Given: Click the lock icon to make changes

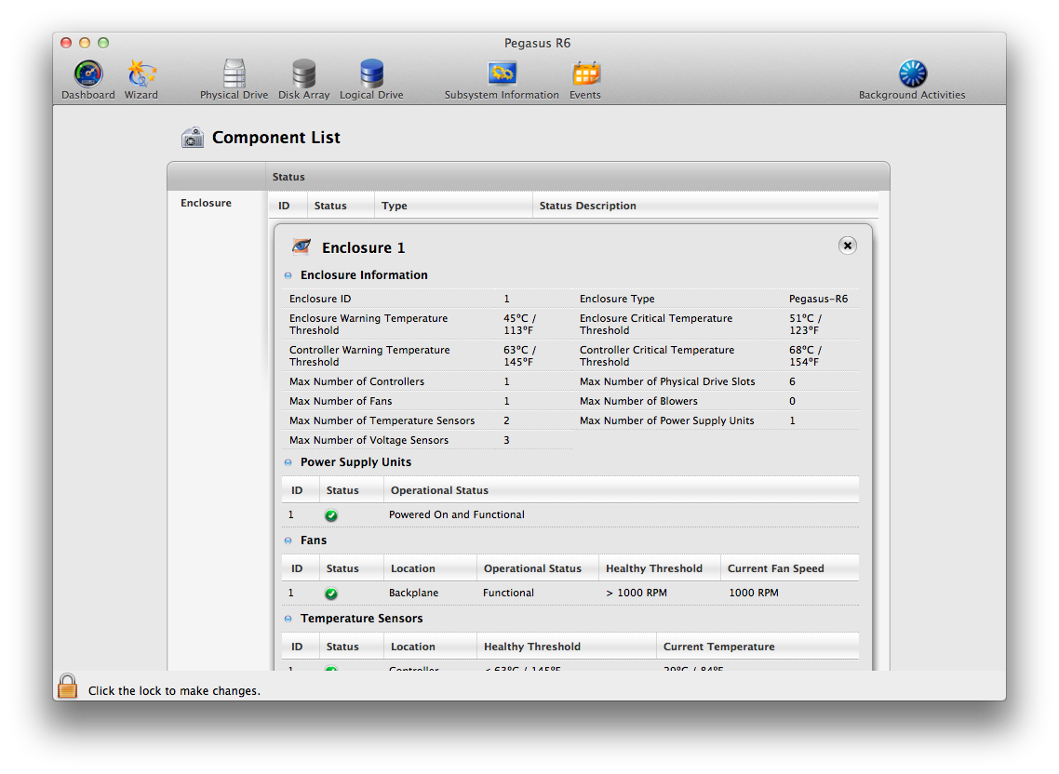Looking at the screenshot, I should pyautogui.click(x=68, y=687).
